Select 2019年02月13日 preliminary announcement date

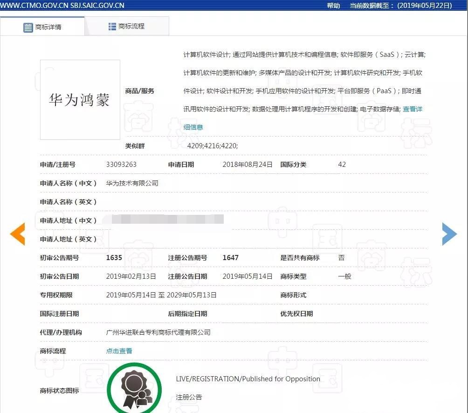pos(131,276)
